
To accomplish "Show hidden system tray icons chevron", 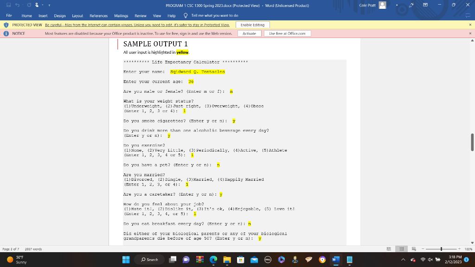I will pos(403,260).
